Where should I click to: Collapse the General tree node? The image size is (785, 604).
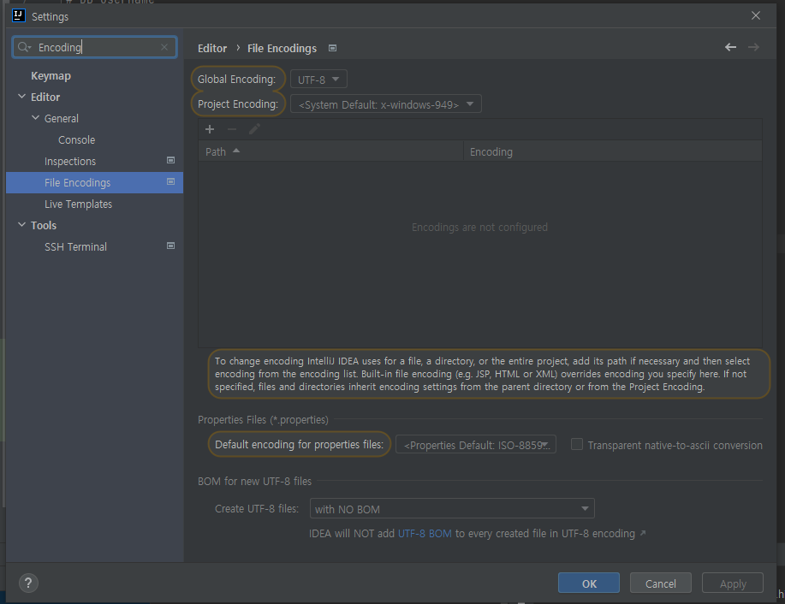tap(36, 118)
